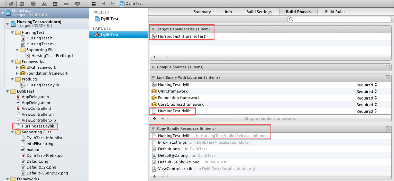Remove a linked library with minus
Viewport: 394px width, 181px height.
(163, 118)
